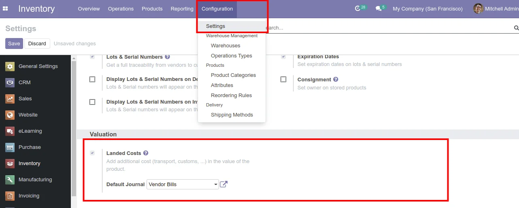Open the Reporting menu
Viewport: 519px width, 208px height.
(182, 8)
